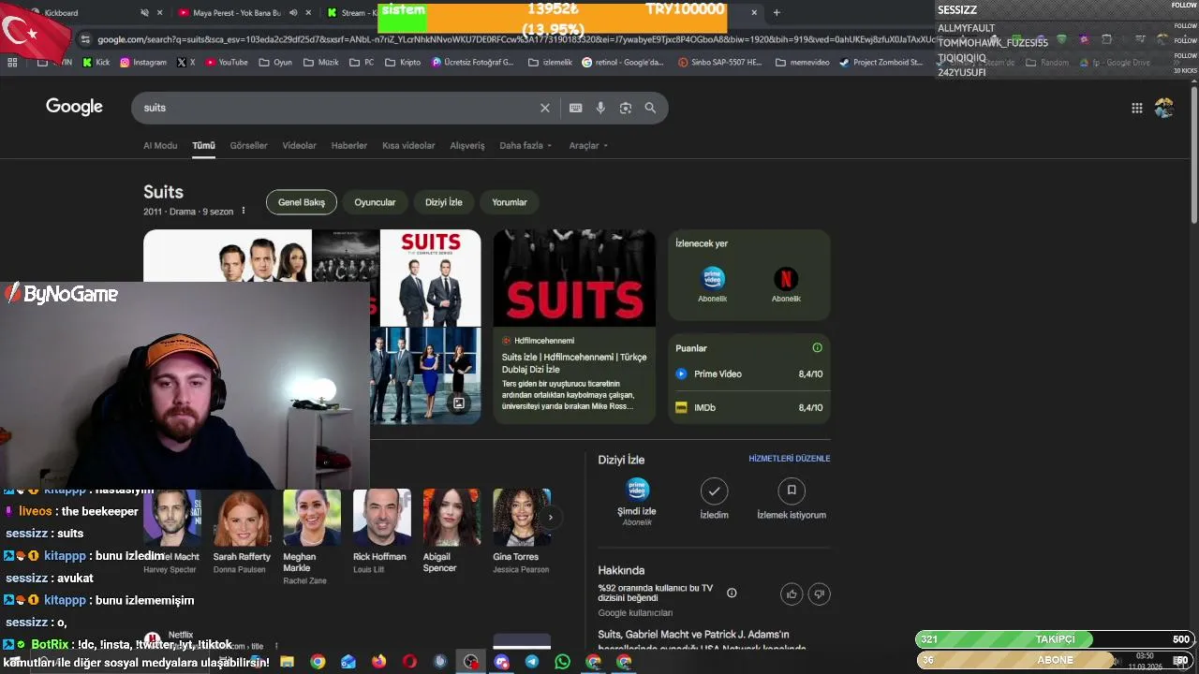1199x674 pixels.
Task: Select the Genel Bakış chip
Action: (302, 202)
